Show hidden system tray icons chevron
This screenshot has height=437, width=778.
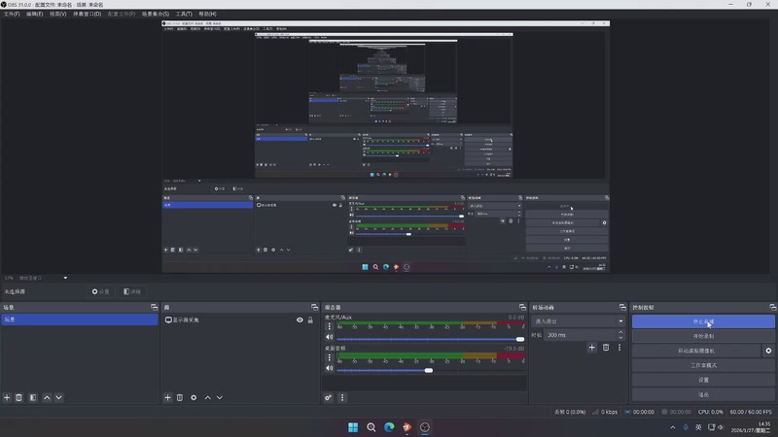click(x=673, y=427)
